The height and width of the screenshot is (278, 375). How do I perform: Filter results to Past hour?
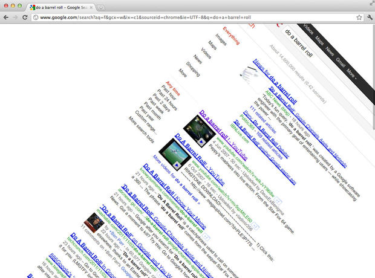coord(169,92)
